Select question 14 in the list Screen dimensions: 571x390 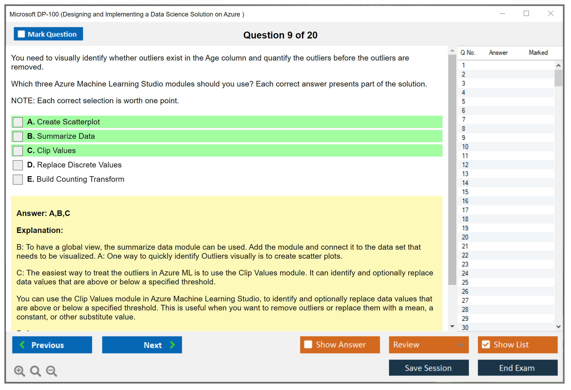click(465, 183)
